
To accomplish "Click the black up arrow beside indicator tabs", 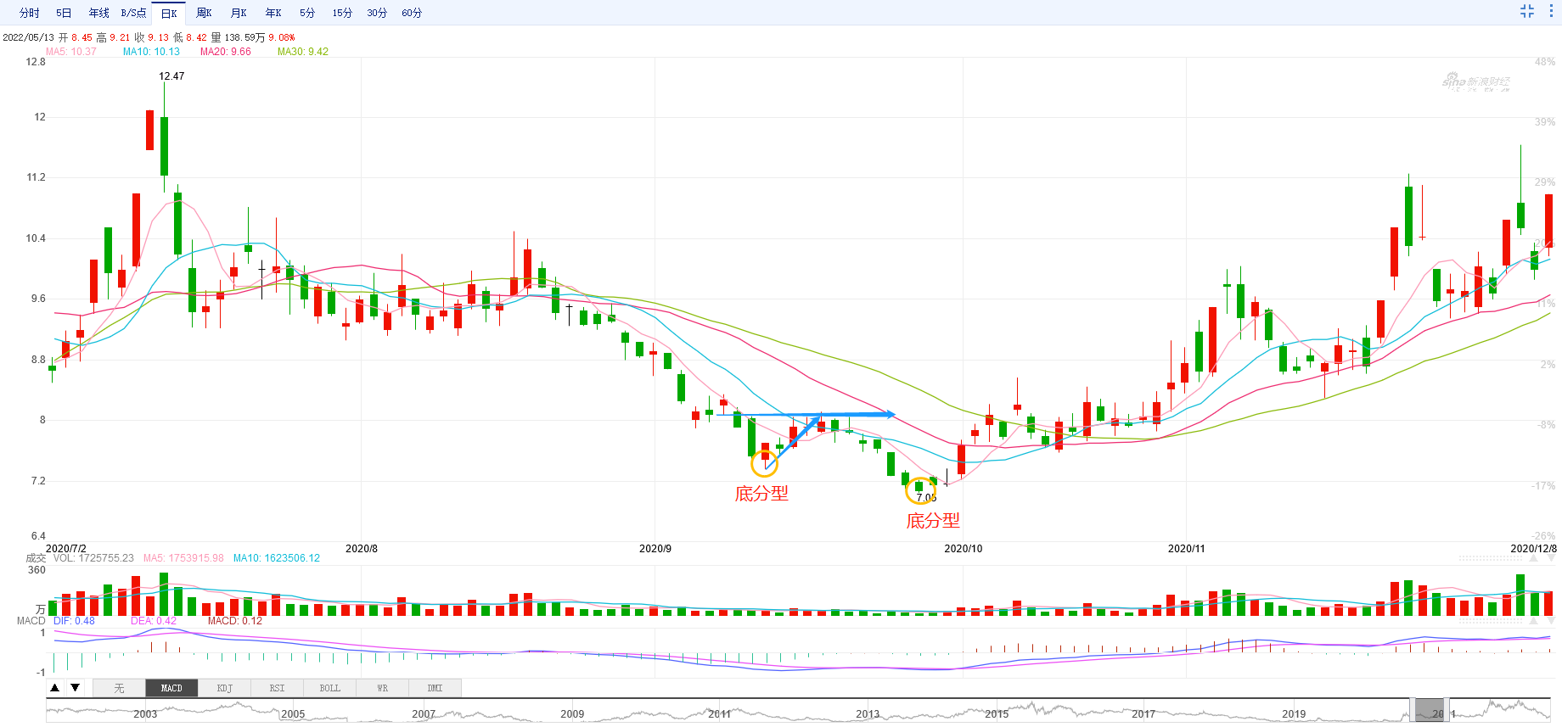I will click(55, 688).
